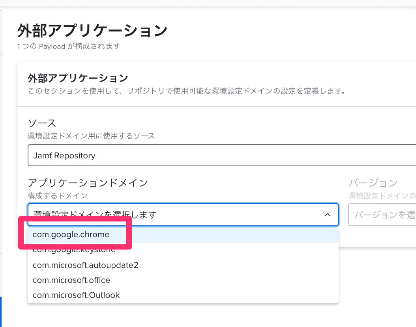Click the highlighted com.google.chrome entry
The height and width of the screenshot is (327, 416).
pyautogui.click(x=70, y=234)
